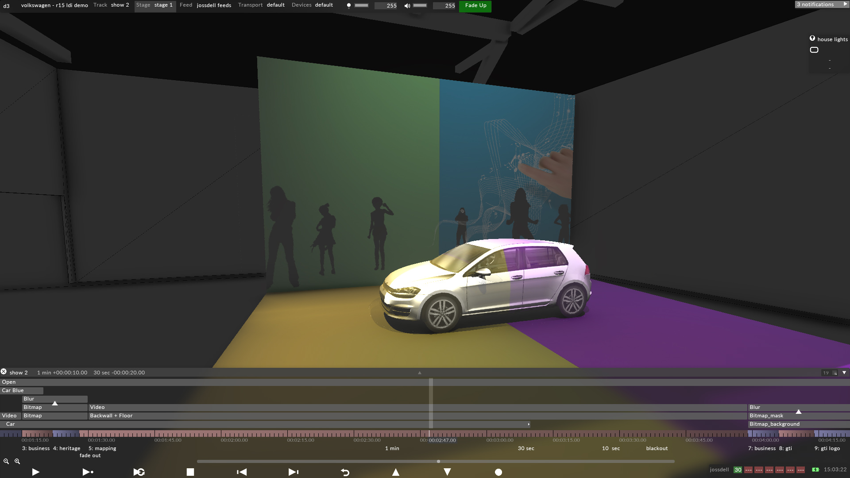Image resolution: width=850 pixels, height=478 pixels.
Task: Click the 1 min note on the timeline
Action: click(392, 448)
